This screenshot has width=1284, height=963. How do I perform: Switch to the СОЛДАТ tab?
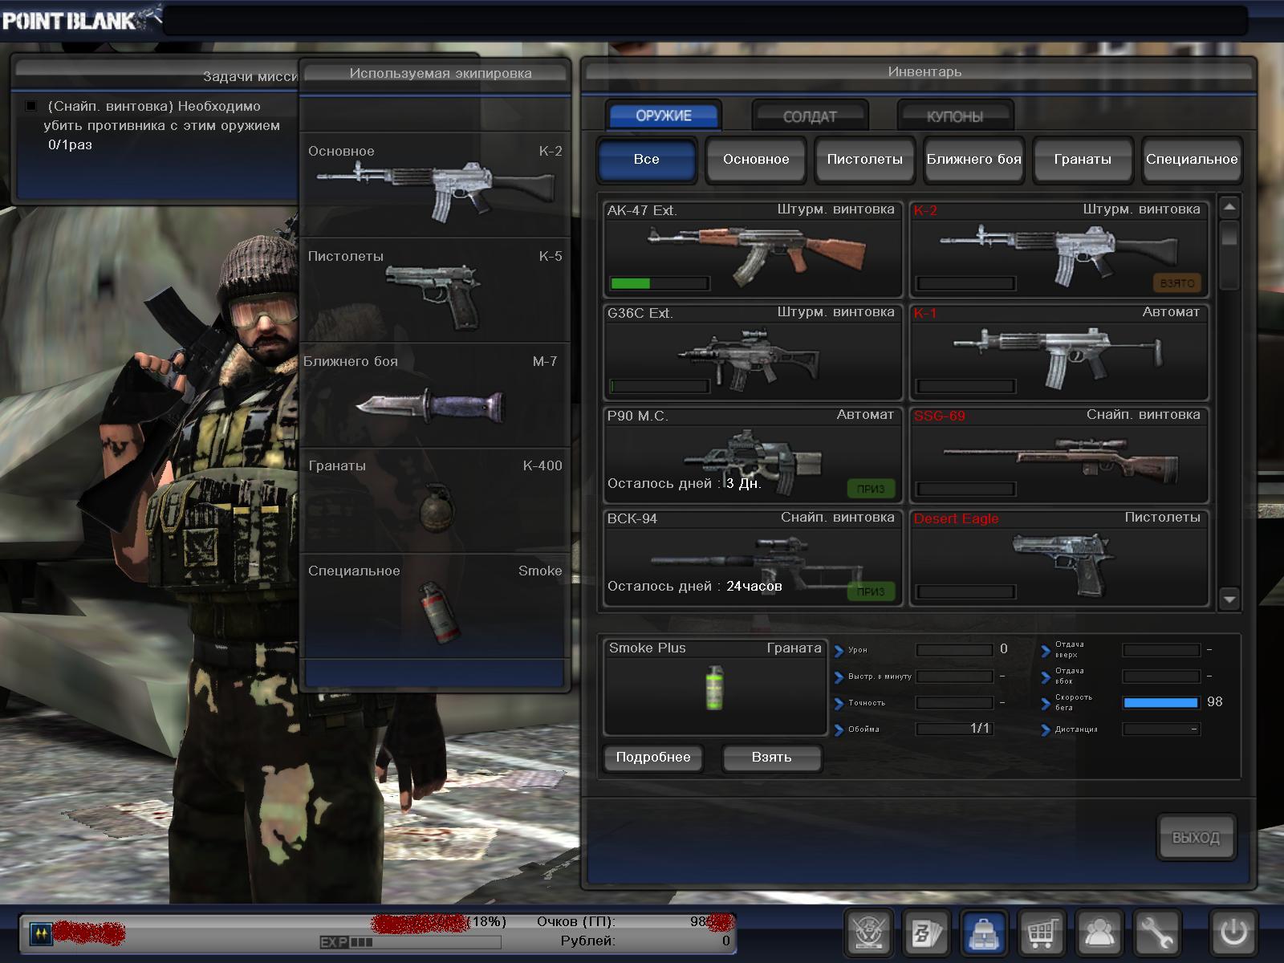pos(810,116)
